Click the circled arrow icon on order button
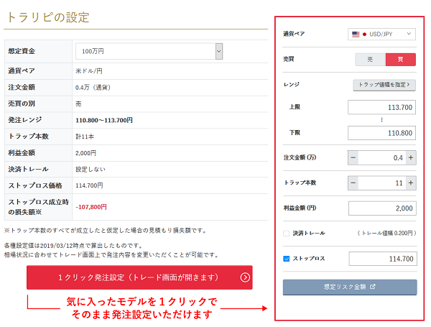Image resolution: width=431 pixels, height=327 pixels. click(x=245, y=277)
